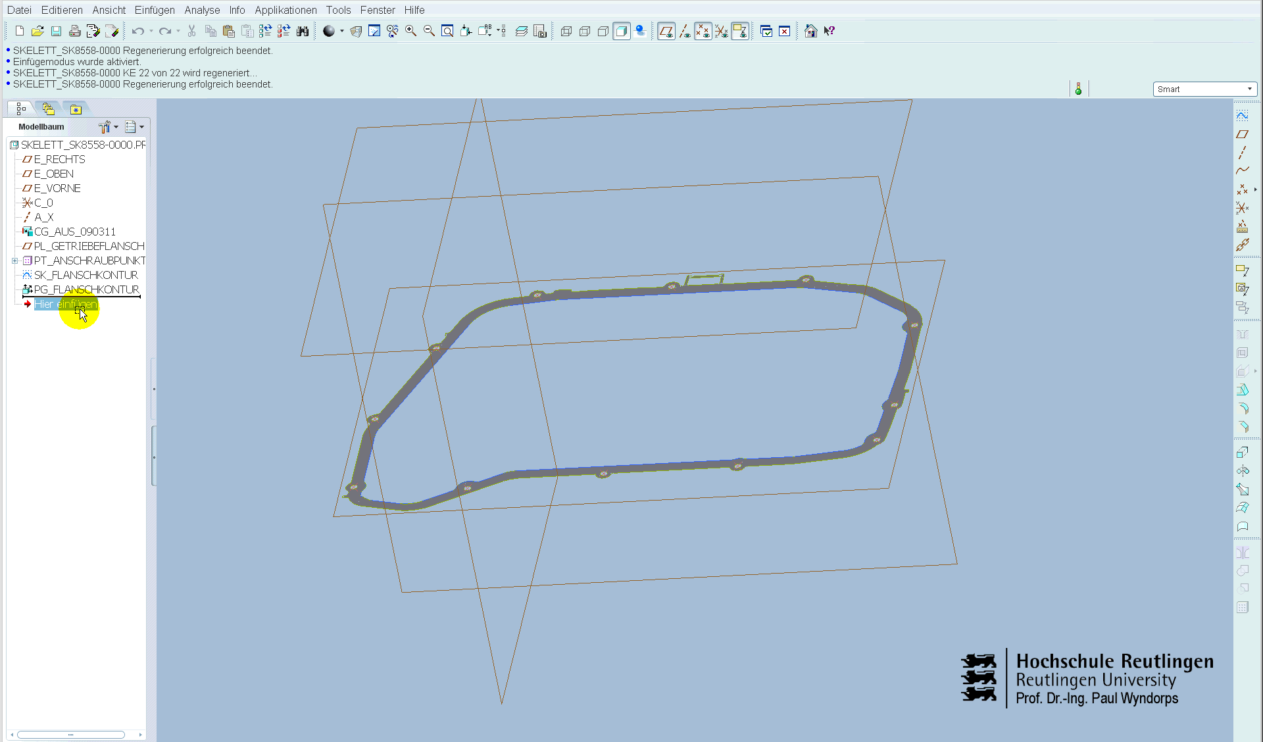
Task: Select the Datum curve tool in right toolbar
Action: click(x=1242, y=171)
